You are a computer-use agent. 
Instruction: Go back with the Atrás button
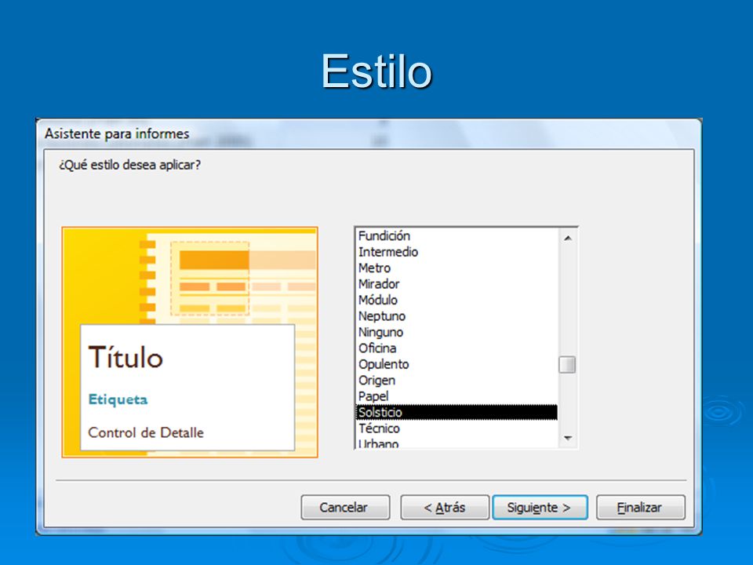(445, 508)
